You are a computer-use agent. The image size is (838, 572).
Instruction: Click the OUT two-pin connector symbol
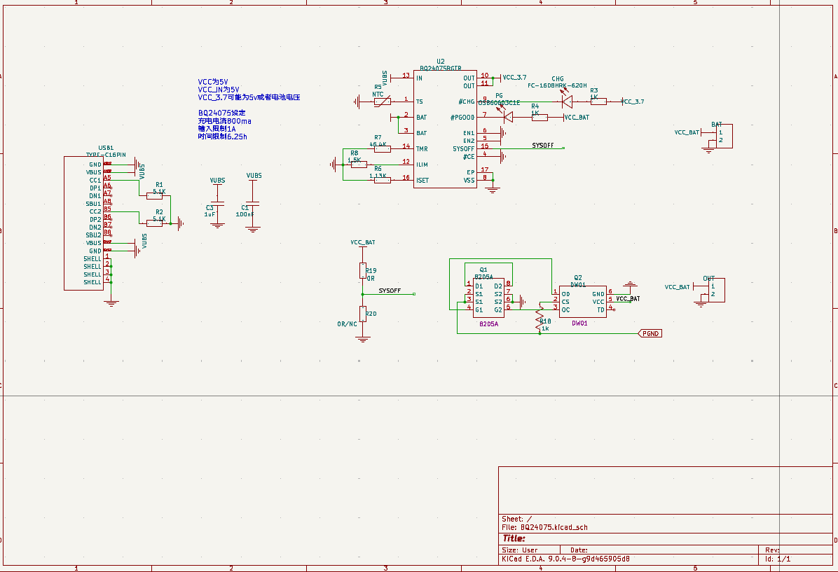click(x=717, y=291)
